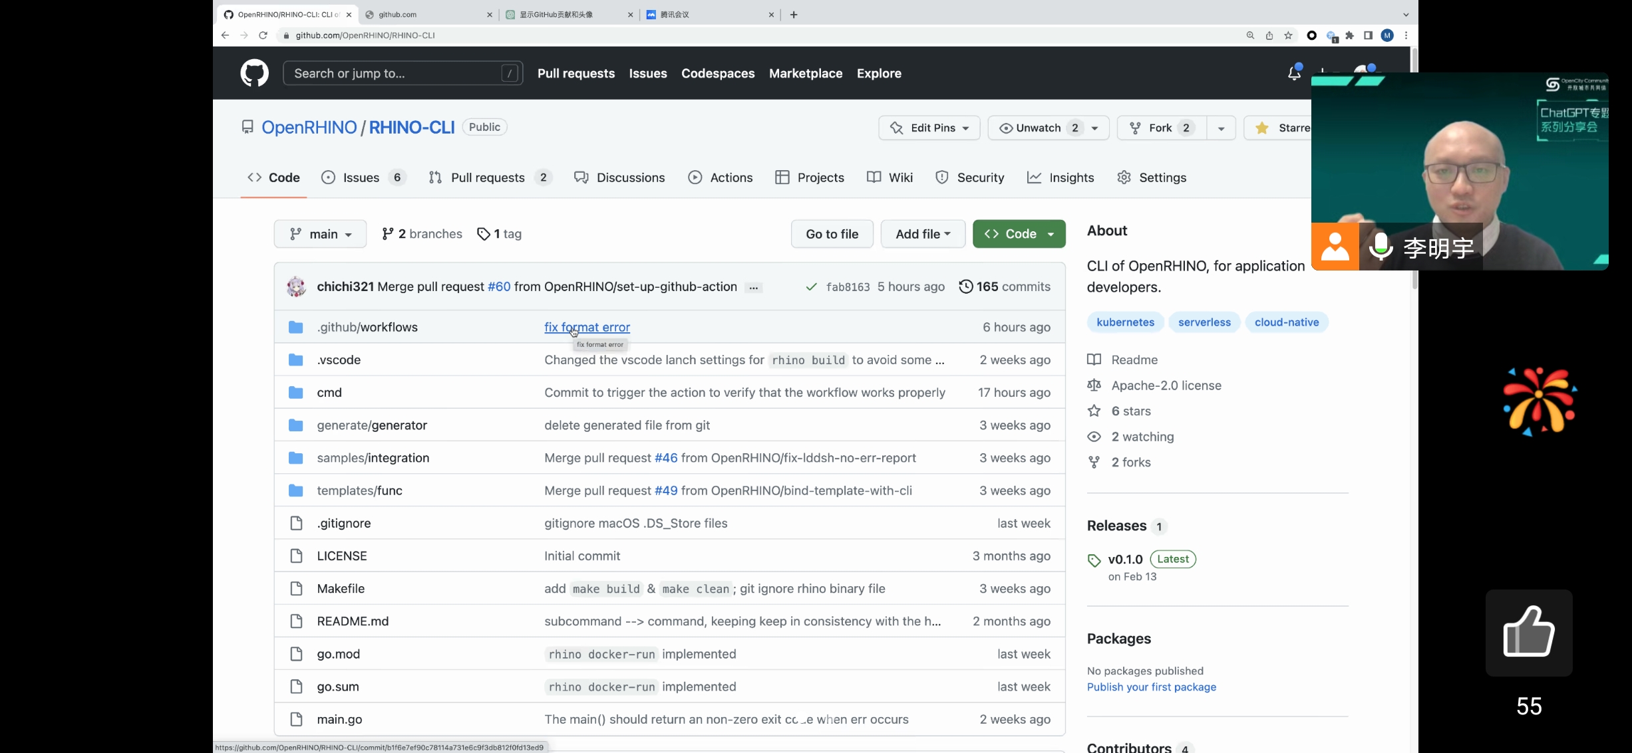Expand commit message ellipsis button

point(754,287)
